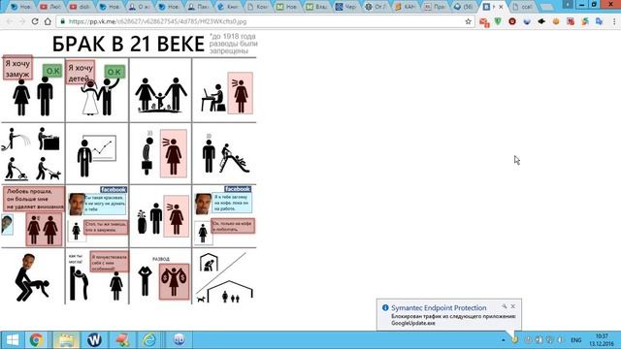Switch to the 'Влад' tab
The width and height of the screenshot is (621, 349).
(x=317, y=7)
